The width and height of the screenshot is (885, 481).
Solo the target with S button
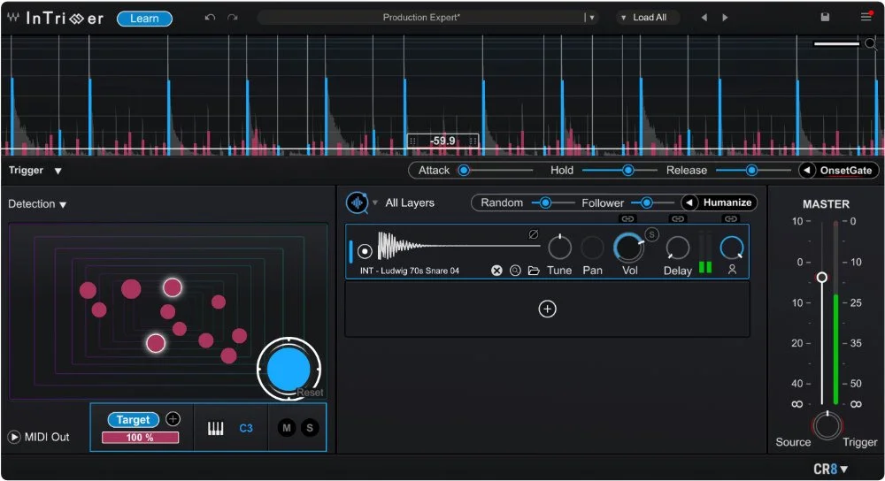click(309, 428)
